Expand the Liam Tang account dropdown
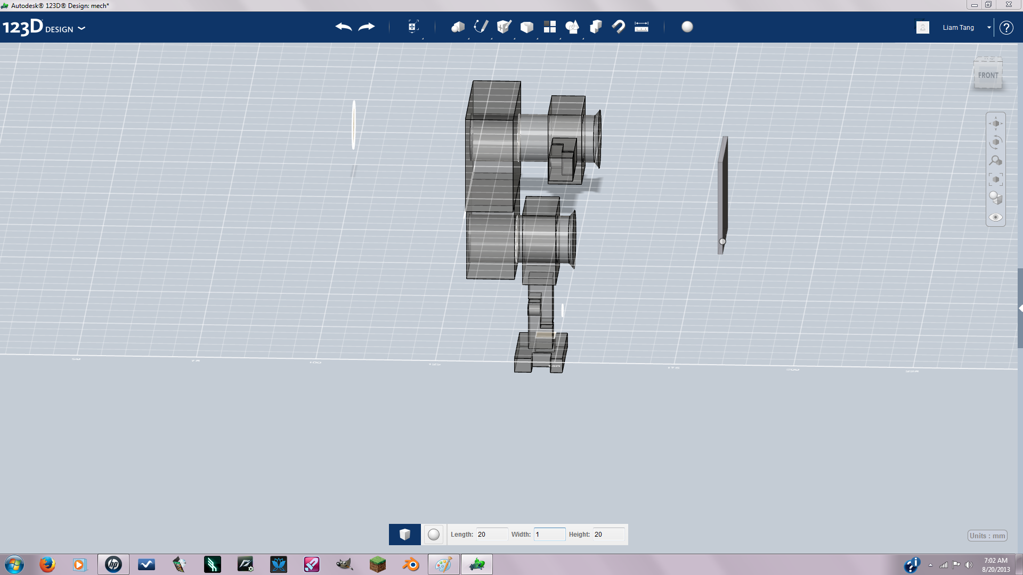Viewport: 1023px width, 575px height. pos(989,27)
